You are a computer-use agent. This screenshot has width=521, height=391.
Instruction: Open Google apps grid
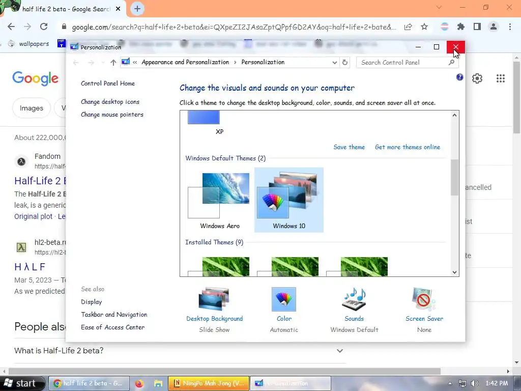501,78
